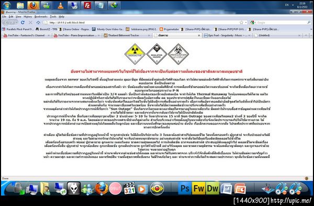Launch VLC cone icon in top taskbar
Screen dimensions: 314x206
tap(60, 5)
